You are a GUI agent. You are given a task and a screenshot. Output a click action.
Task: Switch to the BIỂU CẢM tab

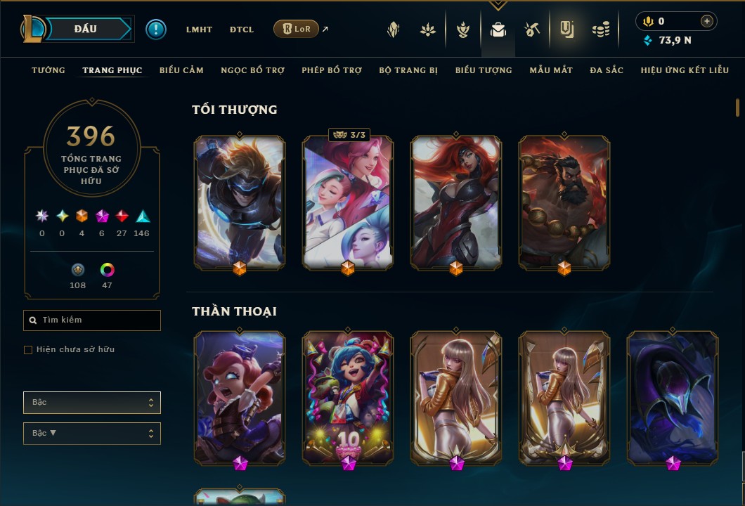pyautogui.click(x=181, y=70)
